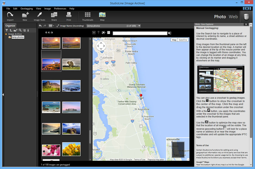Click the Share toolbar icon

click(54, 16)
